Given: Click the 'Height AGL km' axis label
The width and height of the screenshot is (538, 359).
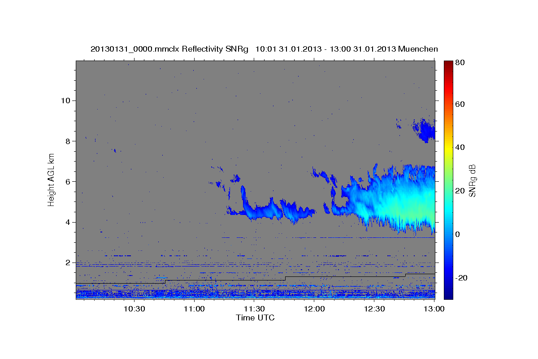Looking at the screenshot, I should (x=52, y=179).
